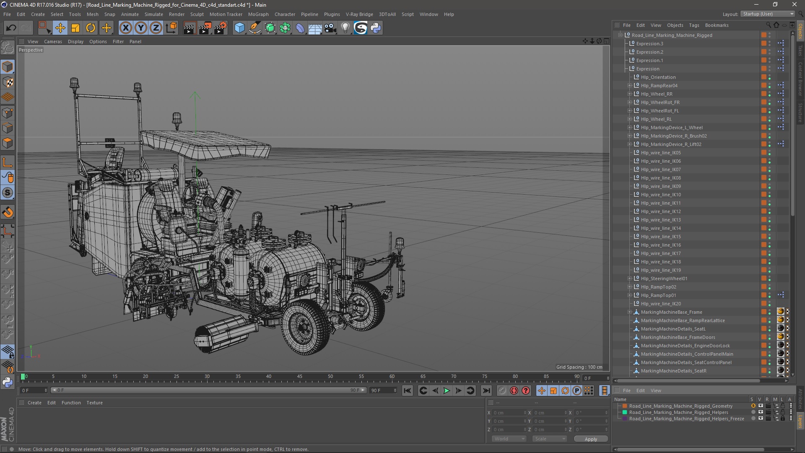This screenshot has width=805, height=453.
Task: Add a Cube primitive object
Action: coord(239,28)
